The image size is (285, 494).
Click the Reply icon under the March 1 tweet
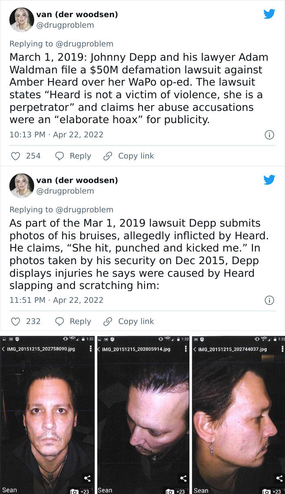click(59, 156)
